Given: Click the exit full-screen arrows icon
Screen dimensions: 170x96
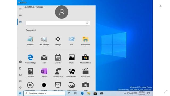Looking at the screenshot, I should pos(165,91).
